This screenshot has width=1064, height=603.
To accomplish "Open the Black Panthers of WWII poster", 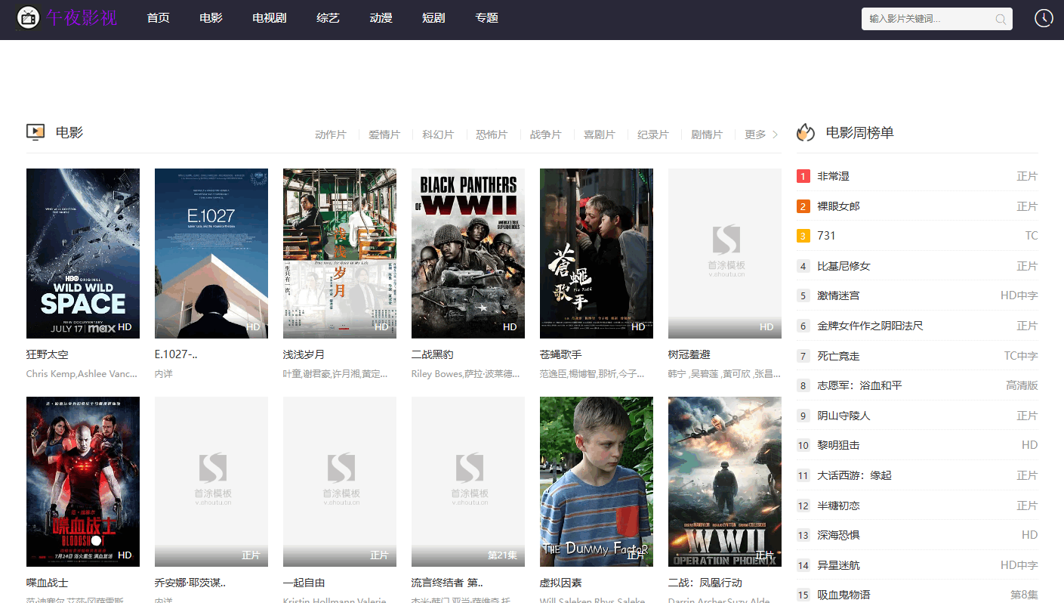I will coord(468,253).
